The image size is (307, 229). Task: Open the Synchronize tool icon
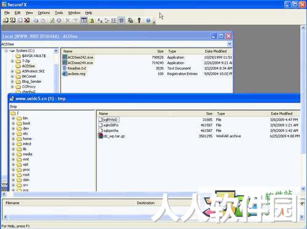[x=130, y=20]
